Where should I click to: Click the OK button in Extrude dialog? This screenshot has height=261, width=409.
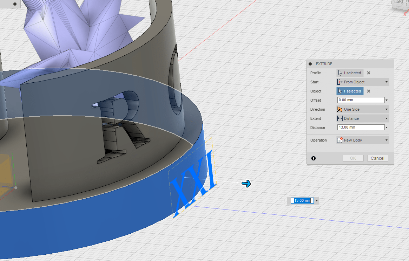tap(353, 158)
